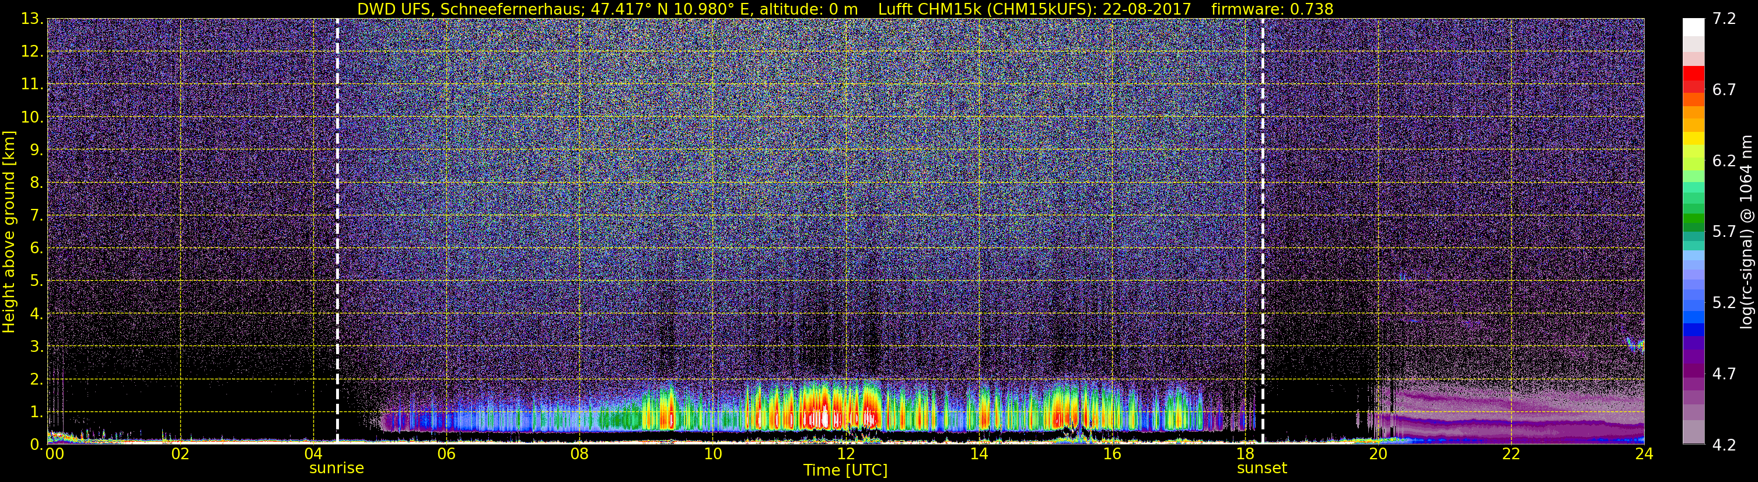Click the '12' tick on the time axis
This screenshot has height=482, width=1758.
(845, 454)
